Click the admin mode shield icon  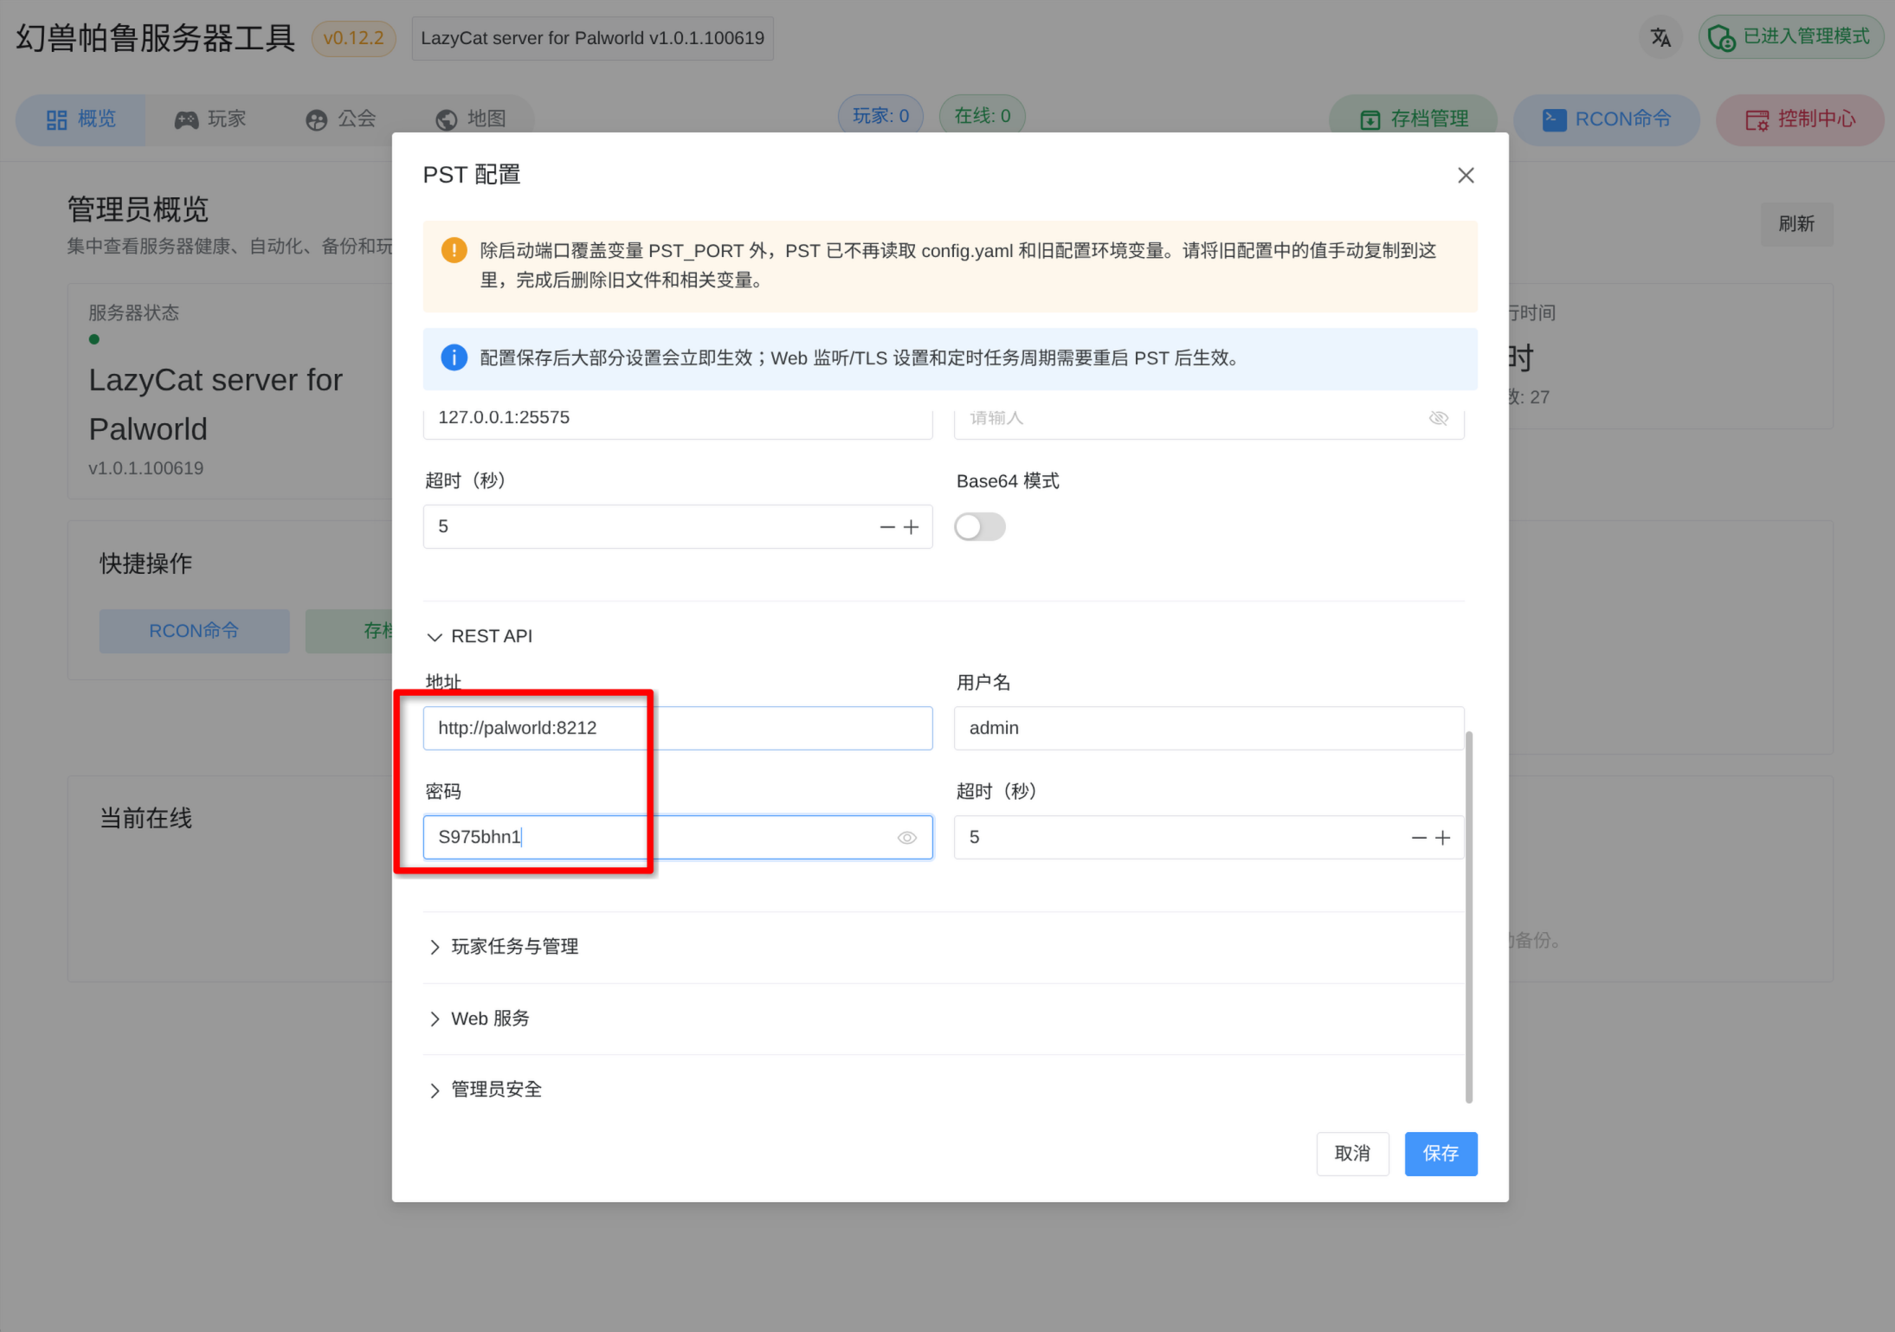point(1721,38)
